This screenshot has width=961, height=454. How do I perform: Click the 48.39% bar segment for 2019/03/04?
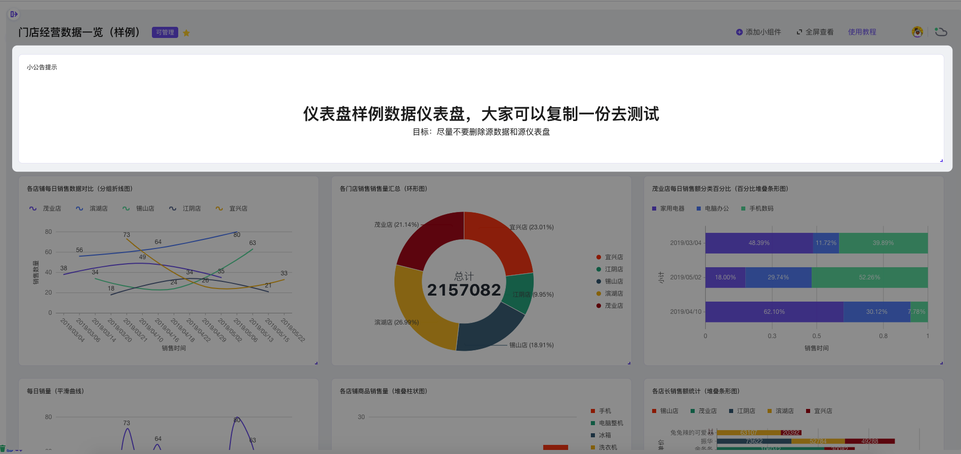[758, 243]
